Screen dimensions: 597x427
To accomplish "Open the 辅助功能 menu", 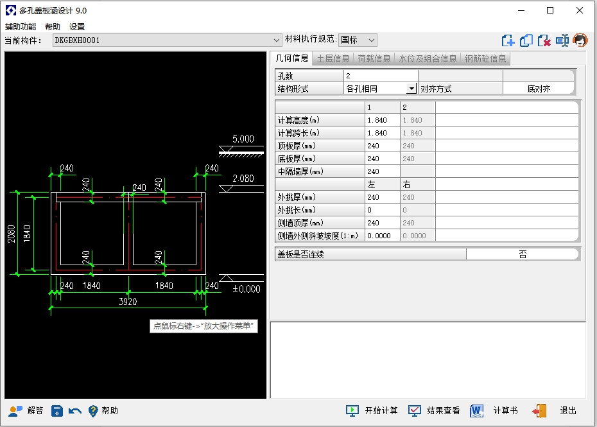I will (x=21, y=27).
